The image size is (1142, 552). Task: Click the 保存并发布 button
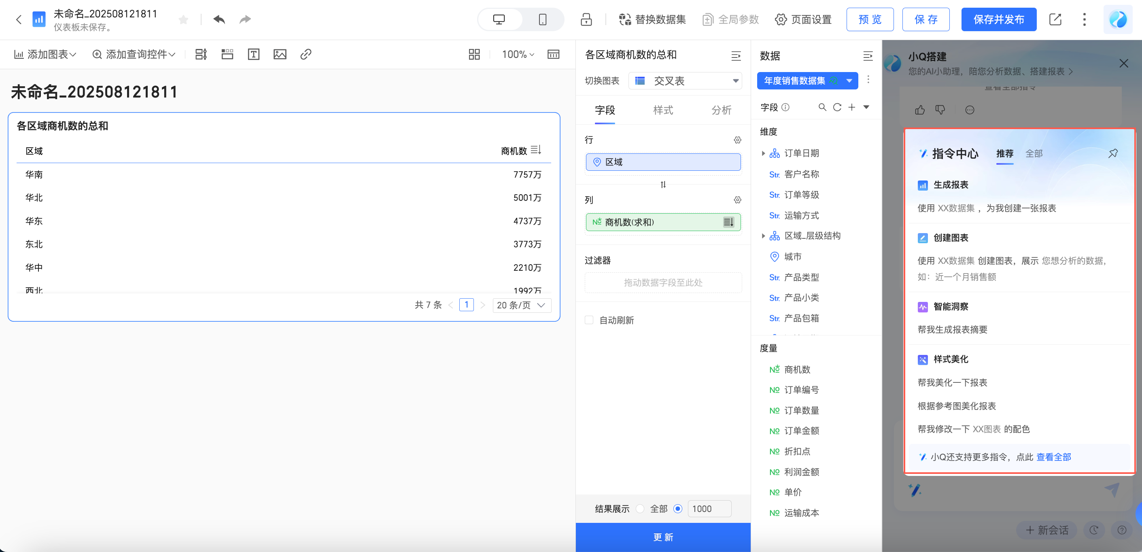point(998,19)
